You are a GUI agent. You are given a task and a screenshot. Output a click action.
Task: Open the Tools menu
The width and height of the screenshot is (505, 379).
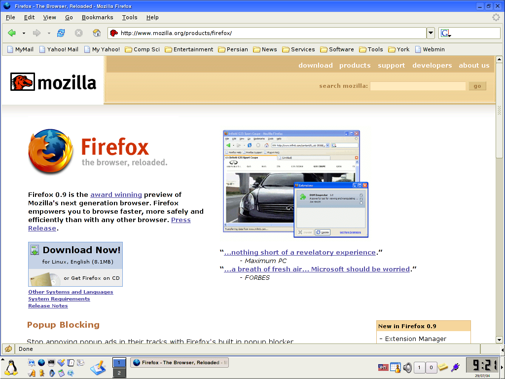click(129, 17)
